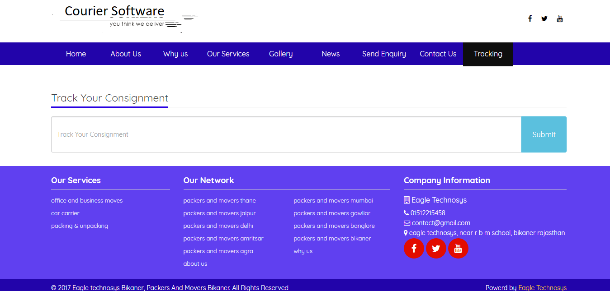Click the Twitter icon in the header

click(x=544, y=18)
